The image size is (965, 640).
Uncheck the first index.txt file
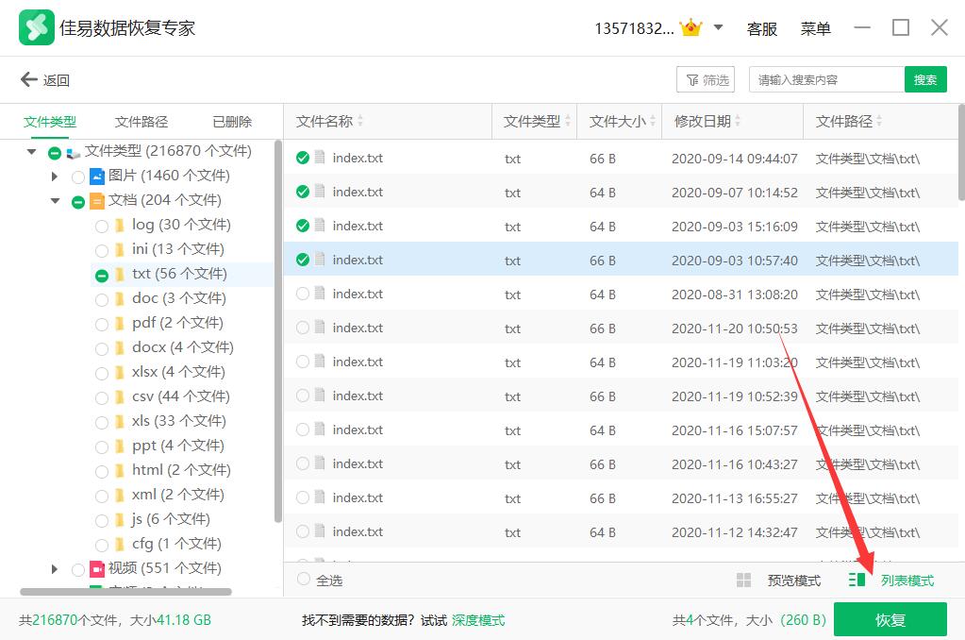coord(303,159)
